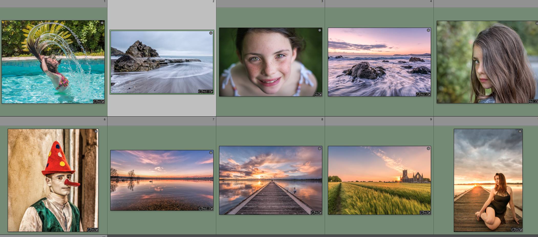This screenshot has width=538, height=237.
Task: Click the keyword tag badge on rocky beach photo
Action: click(200, 92)
